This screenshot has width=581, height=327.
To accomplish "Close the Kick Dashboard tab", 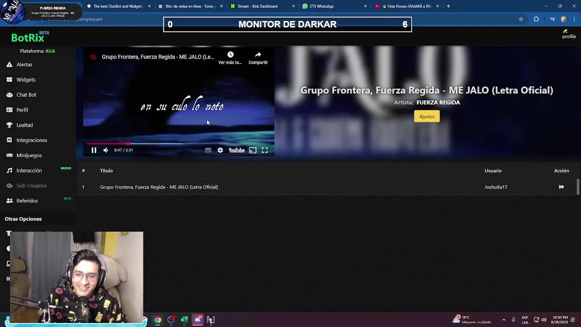I will coord(293,6).
